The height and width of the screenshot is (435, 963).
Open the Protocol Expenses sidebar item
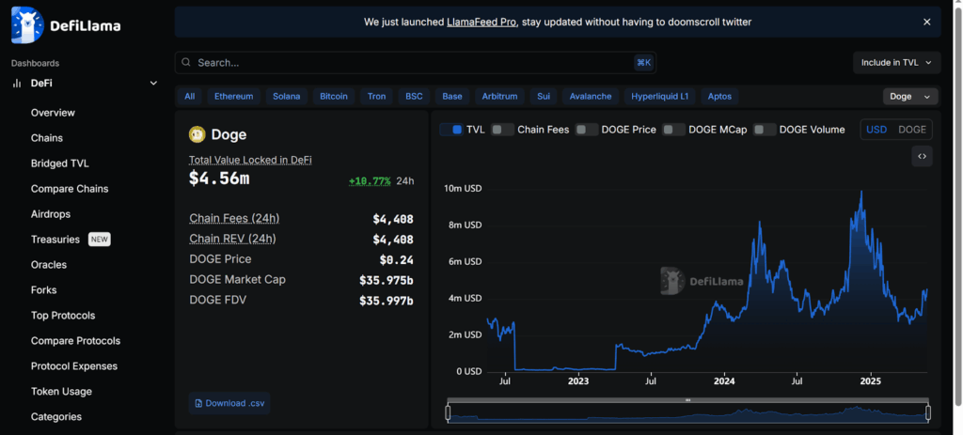coord(73,366)
